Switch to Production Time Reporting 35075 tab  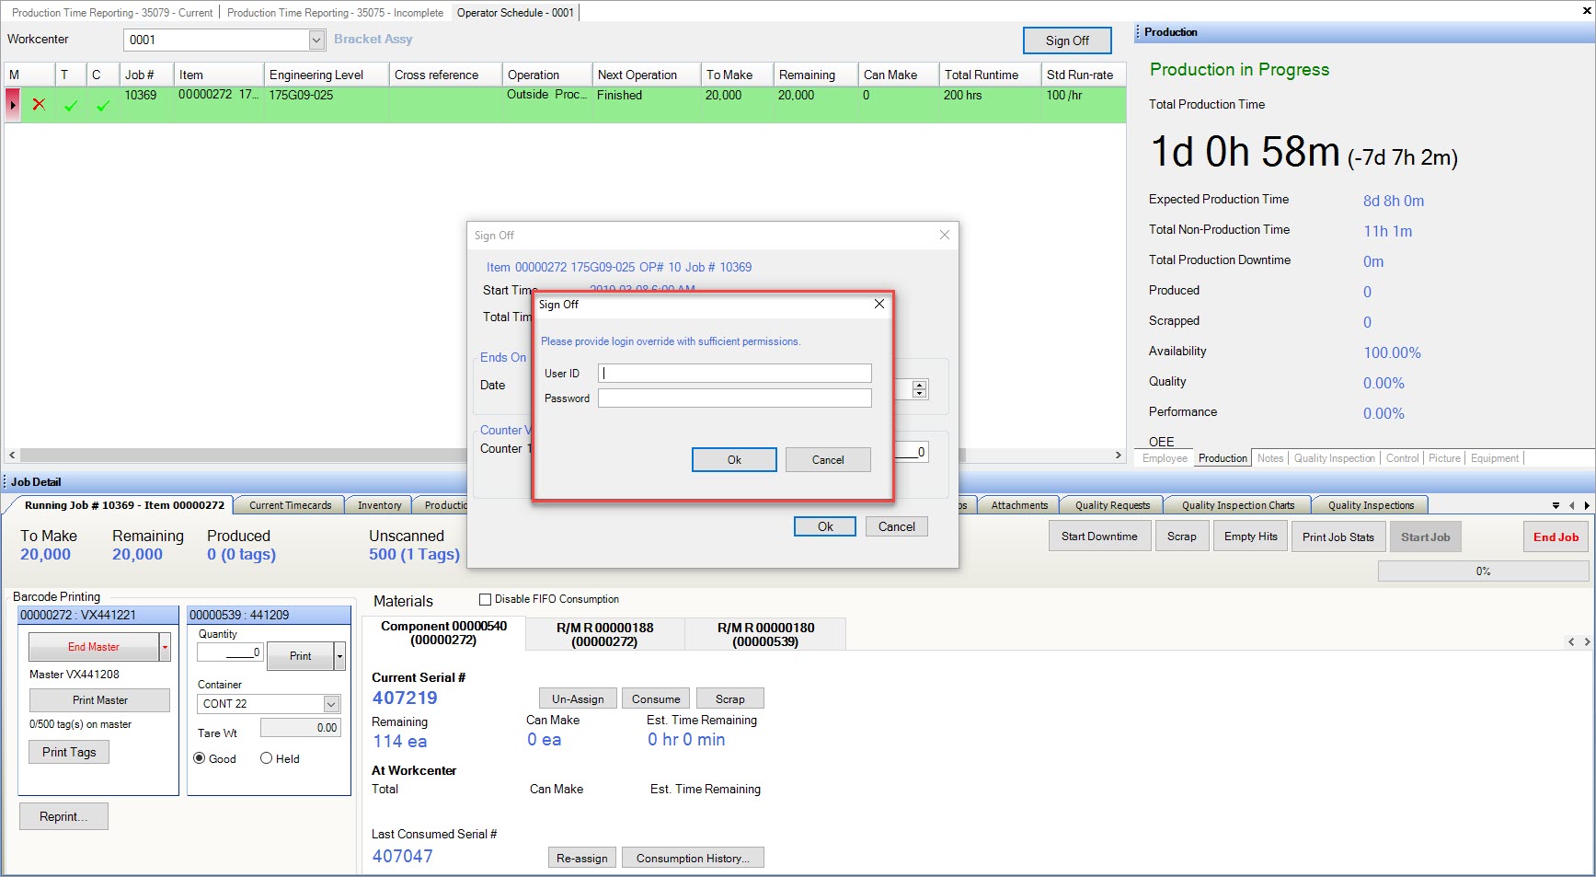click(335, 13)
